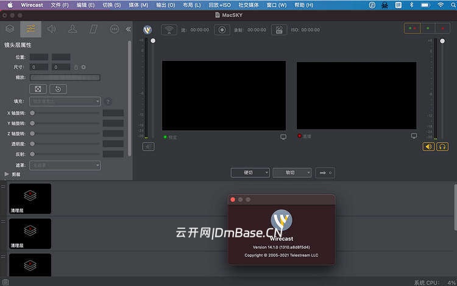Click the bottom-left status bar list icon
Viewport: 457px width, 286px height.
pyautogui.click(x=5, y=282)
